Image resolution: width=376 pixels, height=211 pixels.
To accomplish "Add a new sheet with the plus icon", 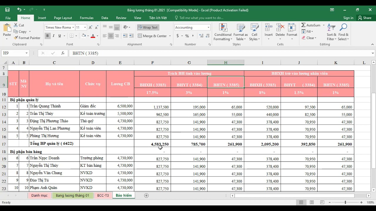I will (146, 195).
